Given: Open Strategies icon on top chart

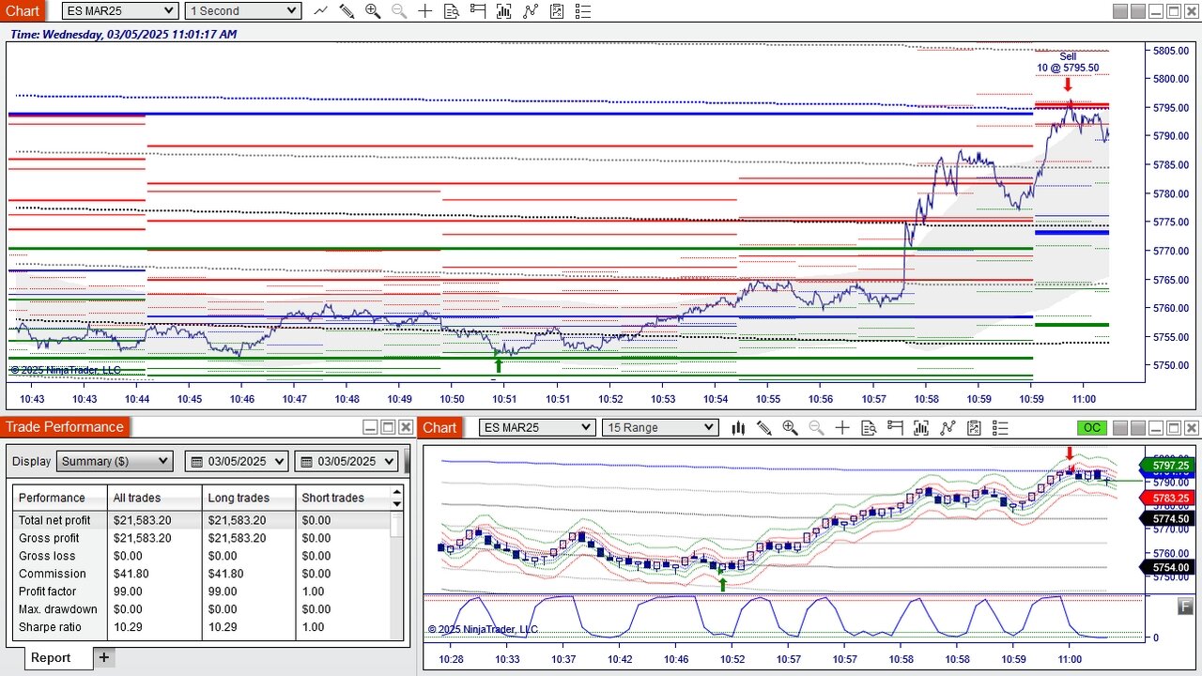Looking at the screenshot, I should coord(557,11).
